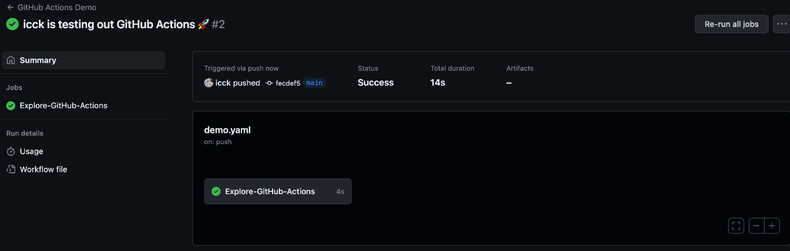Image resolution: width=790 pixels, height=251 pixels.
Task: Zoom out the workflow graph with minus
Action: point(756,226)
